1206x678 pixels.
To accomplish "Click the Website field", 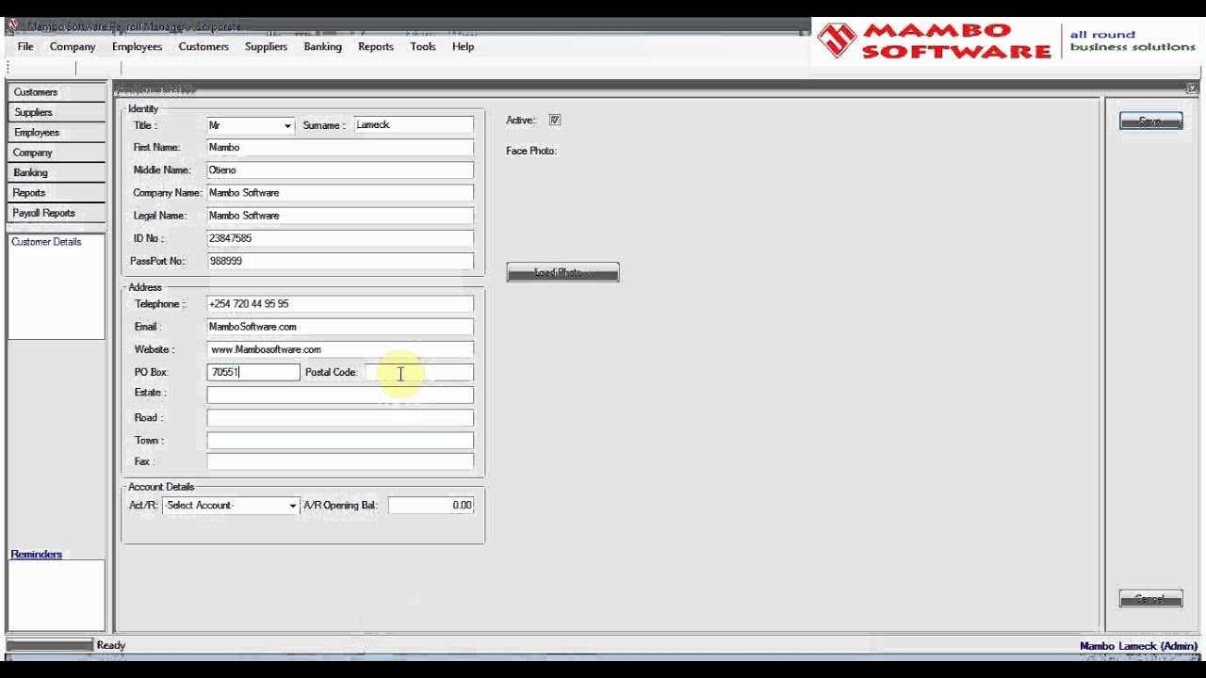I will tap(340, 349).
